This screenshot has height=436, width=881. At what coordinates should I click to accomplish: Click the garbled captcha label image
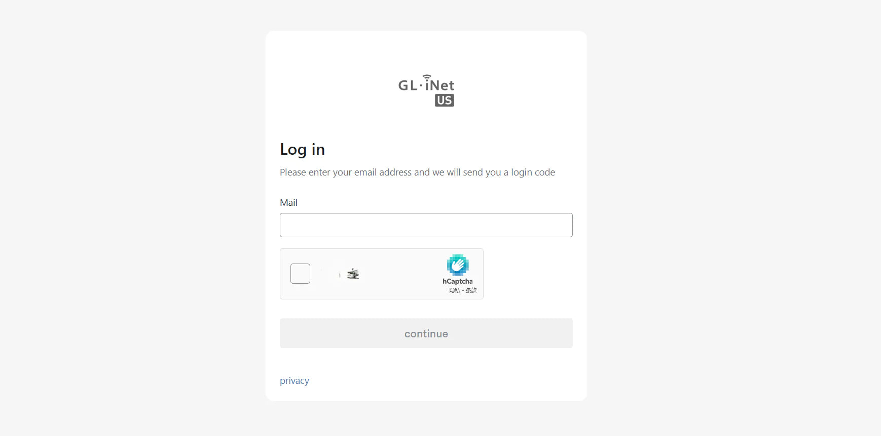point(352,274)
